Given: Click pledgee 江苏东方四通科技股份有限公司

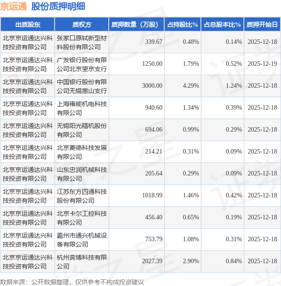Looking at the screenshot, I should [x=82, y=196].
